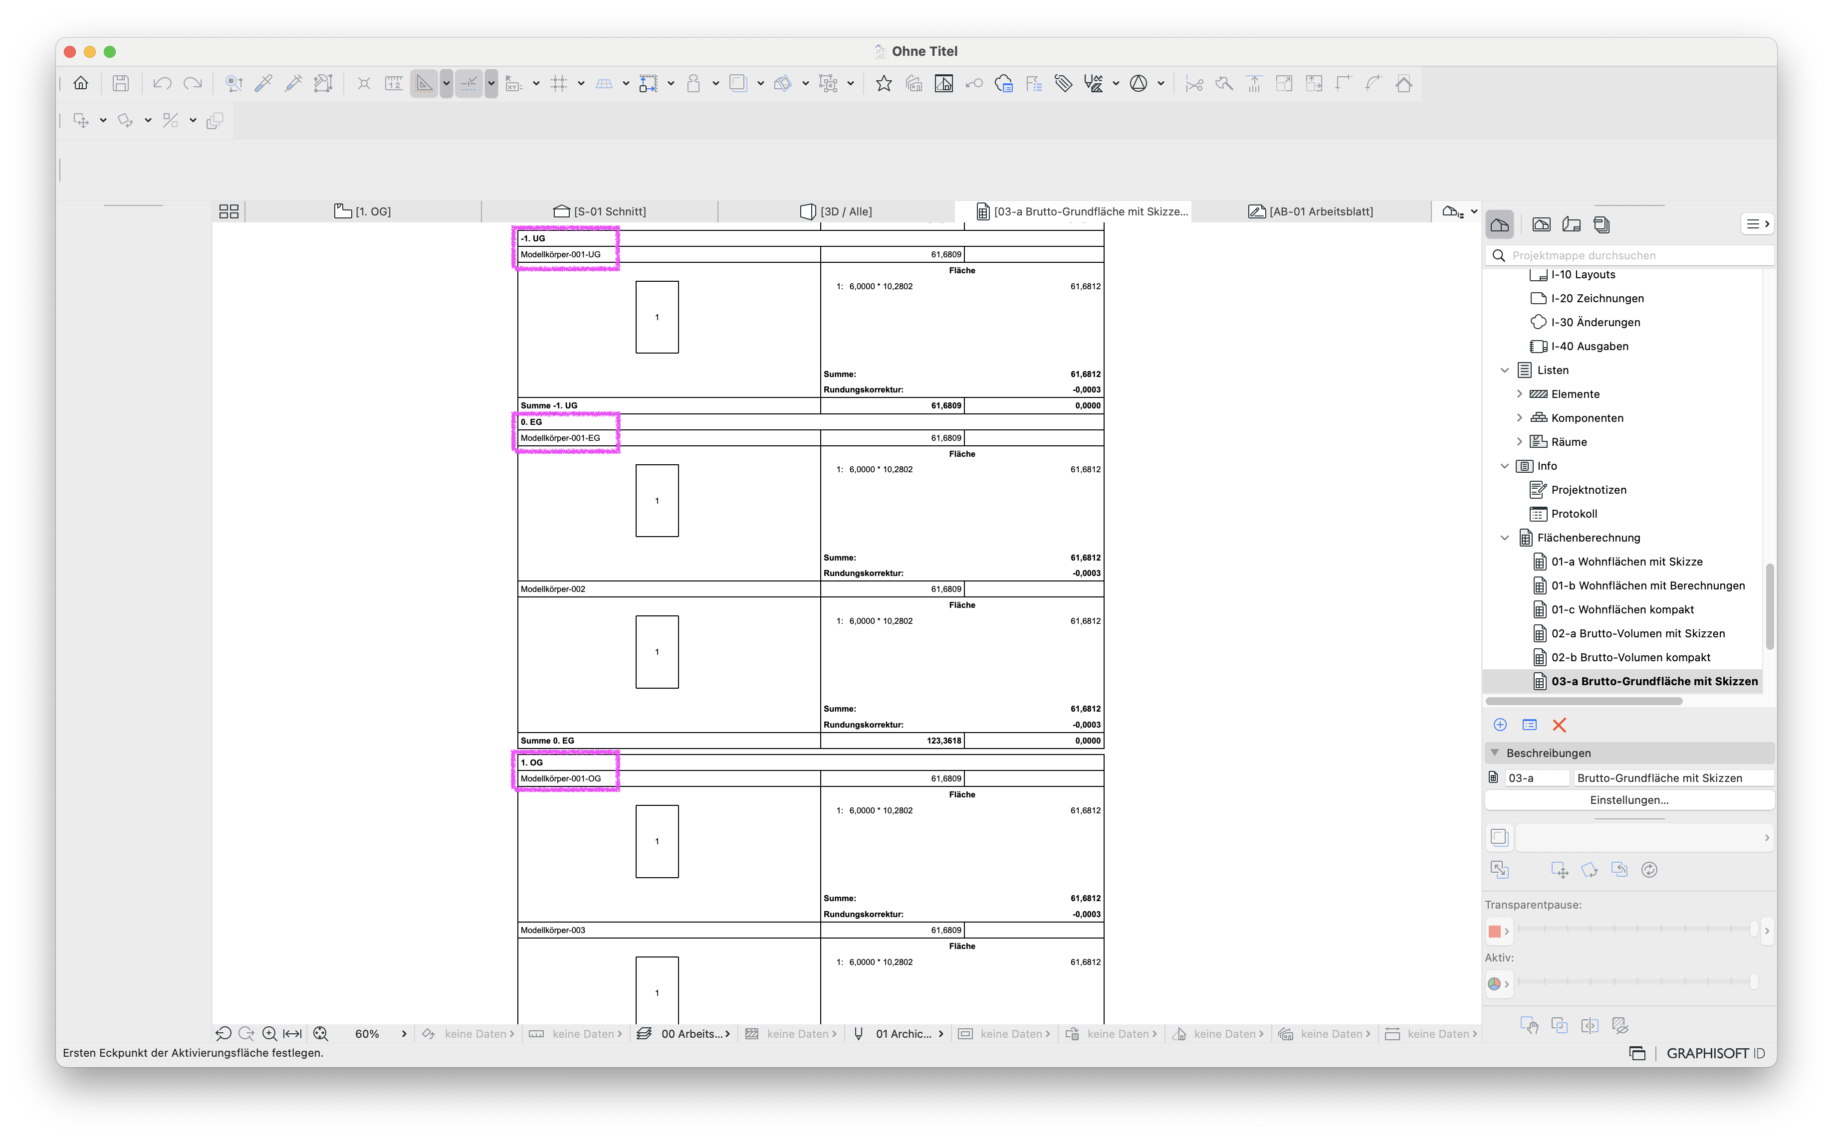The height and width of the screenshot is (1141, 1833).
Task: Select the eyedropper pick-up parameters tool
Action: [x=263, y=83]
